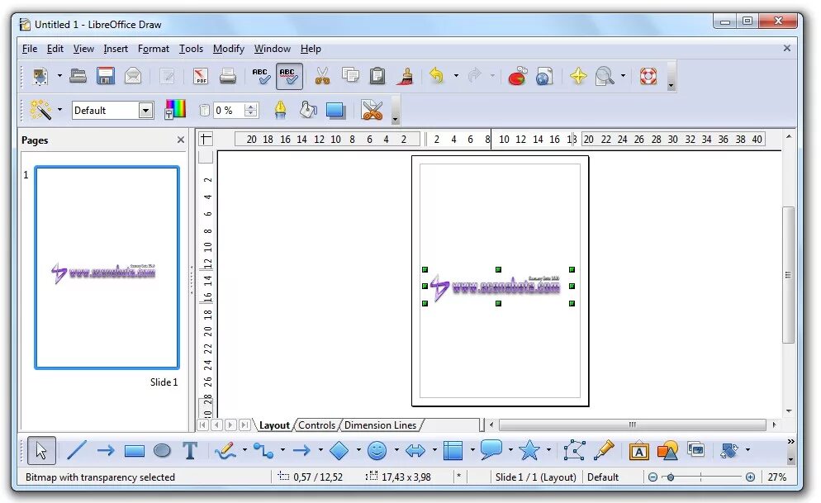Toggle the Points edit mode icon

click(x=574, y=450)
